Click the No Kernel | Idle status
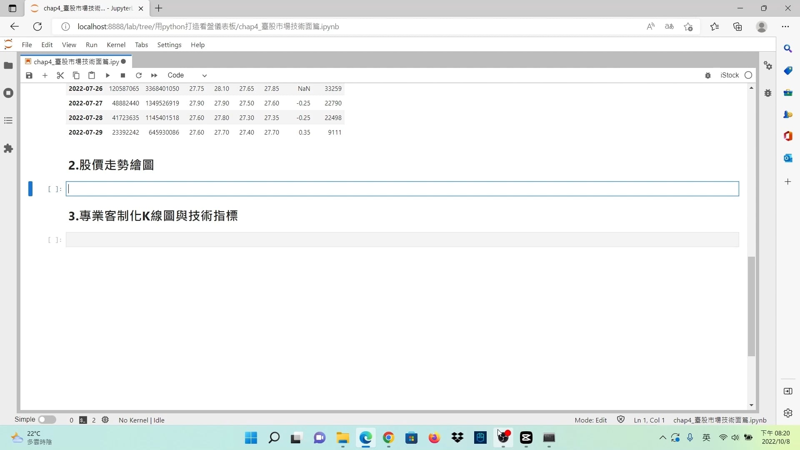This screenshot has width=800, height=450. tap(141, 420)
